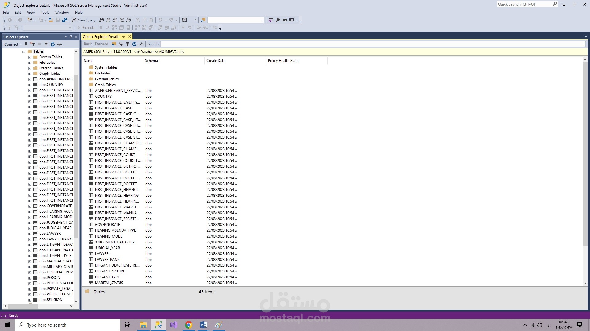Open the Edit menu
This screenshot has width=590, height=331.
(x=18, y=13)
